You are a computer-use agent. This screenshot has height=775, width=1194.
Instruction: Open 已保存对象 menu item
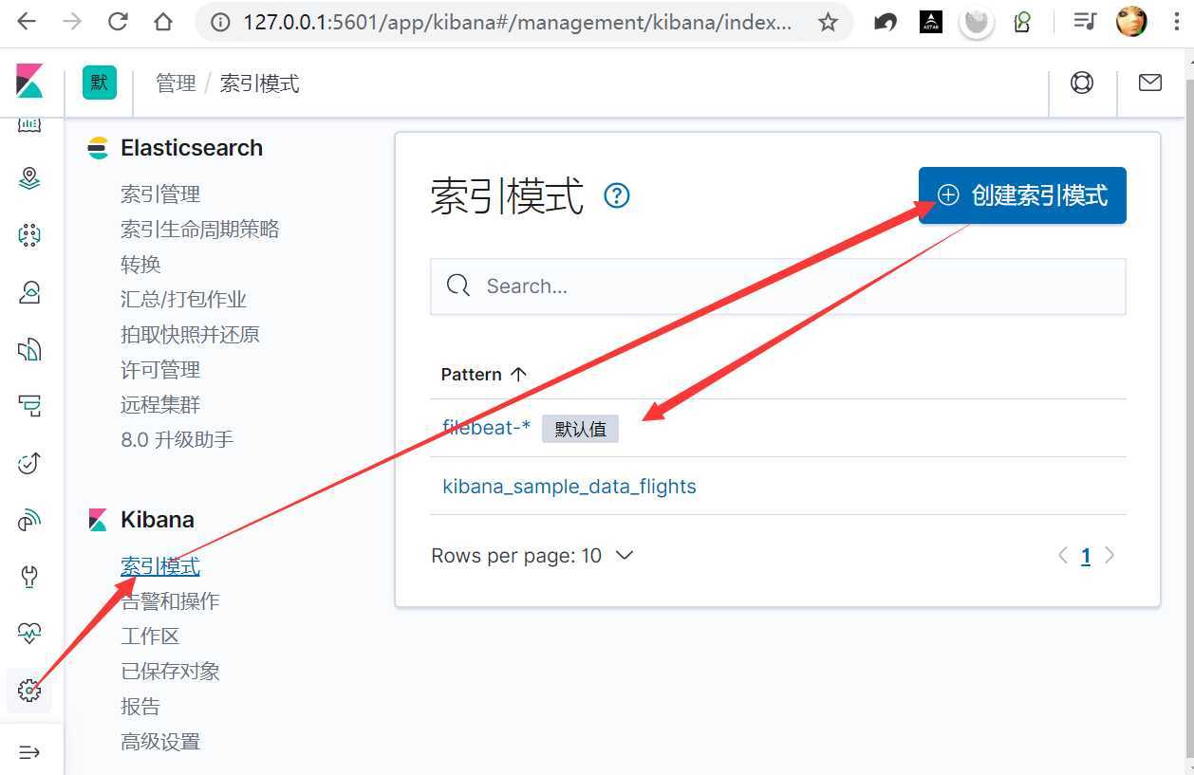(x=170, y=672)
